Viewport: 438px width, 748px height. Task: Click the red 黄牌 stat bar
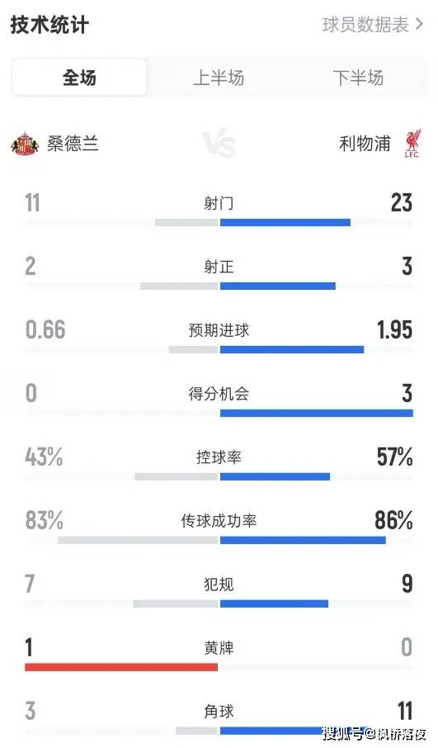(121, 667)
